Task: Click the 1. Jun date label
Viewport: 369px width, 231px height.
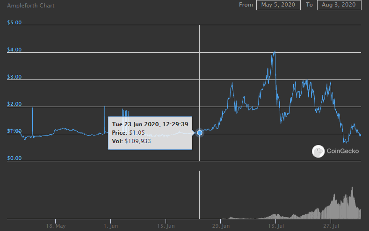Action: point(111,226)
